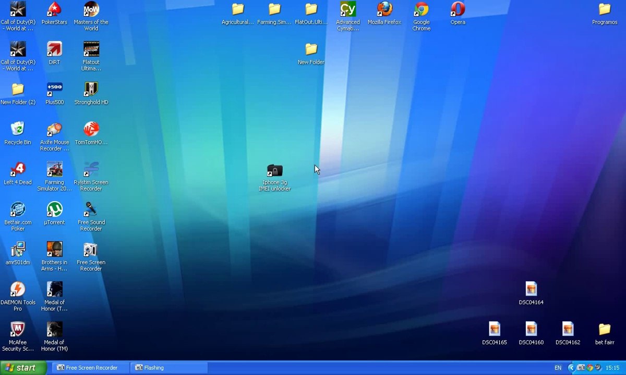Viewport: 626px width, 375px height.
Task: Open the Programos folder
Action: [605, 9]
